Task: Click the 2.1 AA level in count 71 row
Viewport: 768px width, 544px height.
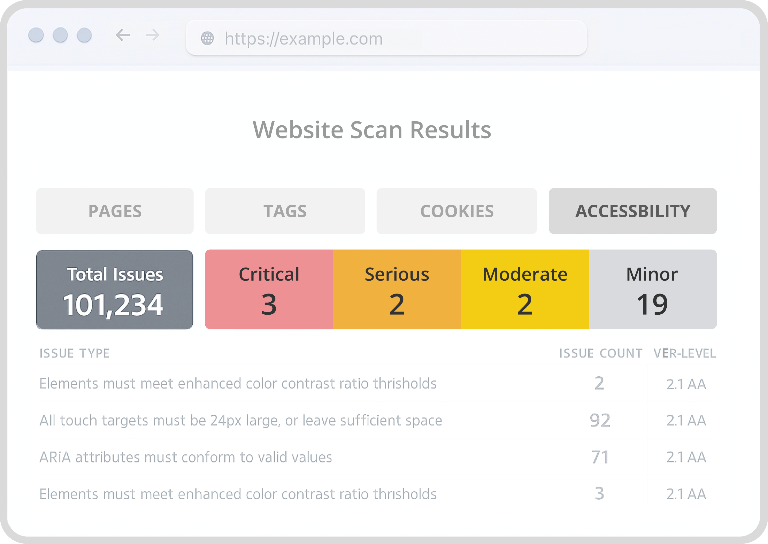Action: click(686, 457)
